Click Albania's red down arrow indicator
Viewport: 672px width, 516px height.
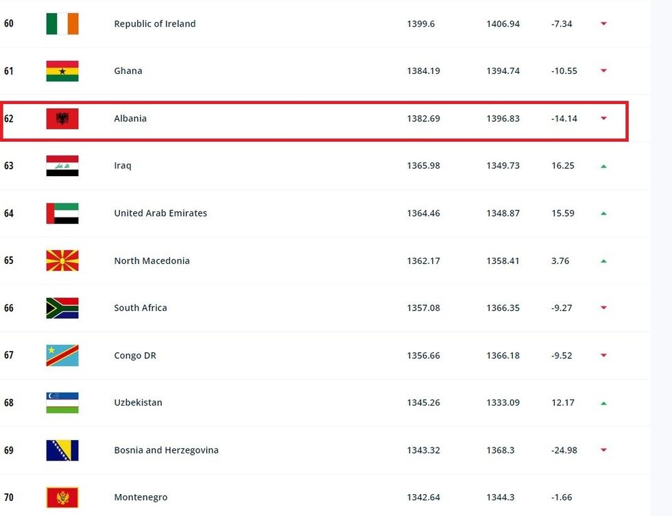pyautogui.click(x=603, y=119)
